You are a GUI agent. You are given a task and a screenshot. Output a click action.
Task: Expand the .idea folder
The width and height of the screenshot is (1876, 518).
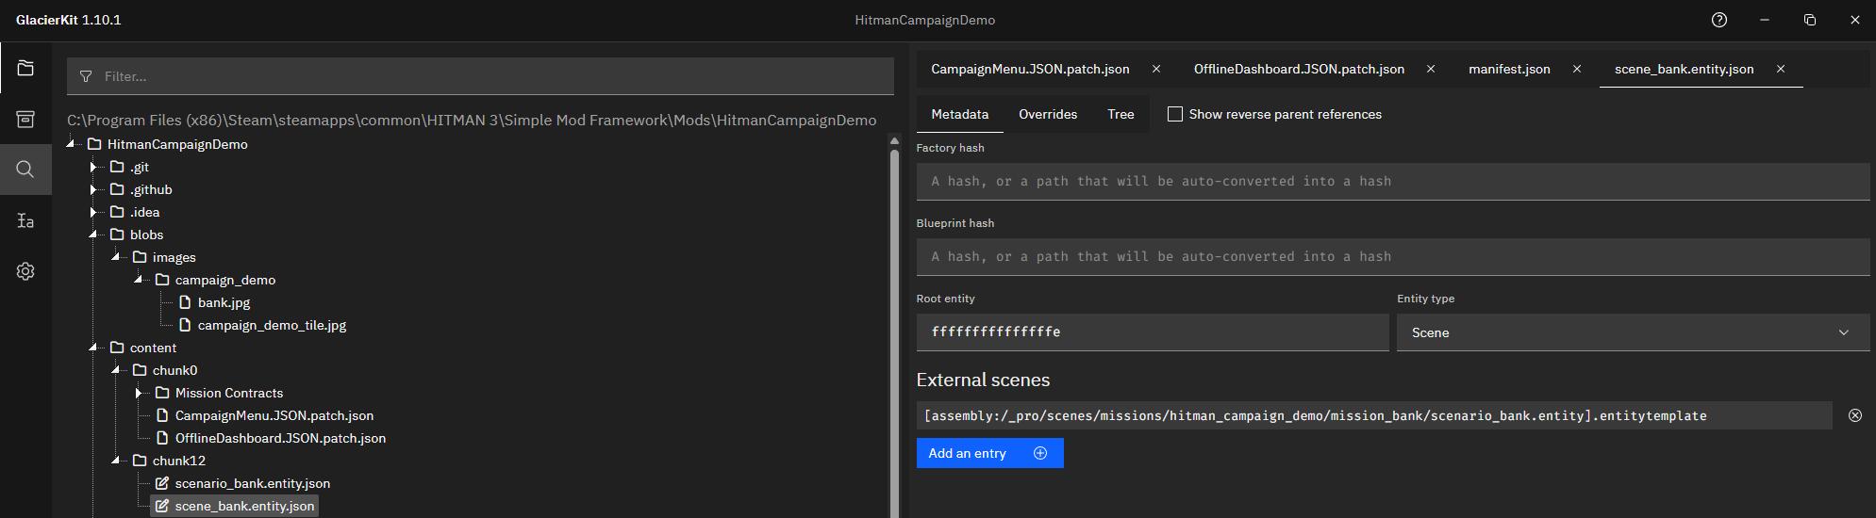click(93, 212)
